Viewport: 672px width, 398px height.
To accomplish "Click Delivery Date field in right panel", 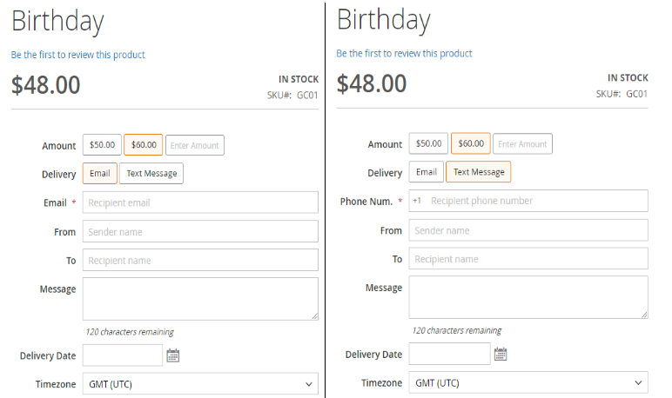I will [449, 354].
